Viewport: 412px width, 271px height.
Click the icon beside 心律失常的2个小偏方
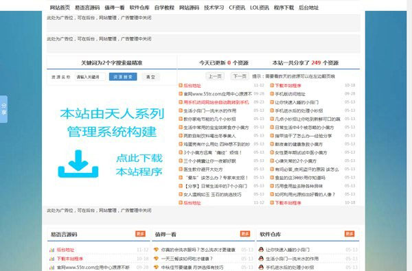(x=272, y=161)
